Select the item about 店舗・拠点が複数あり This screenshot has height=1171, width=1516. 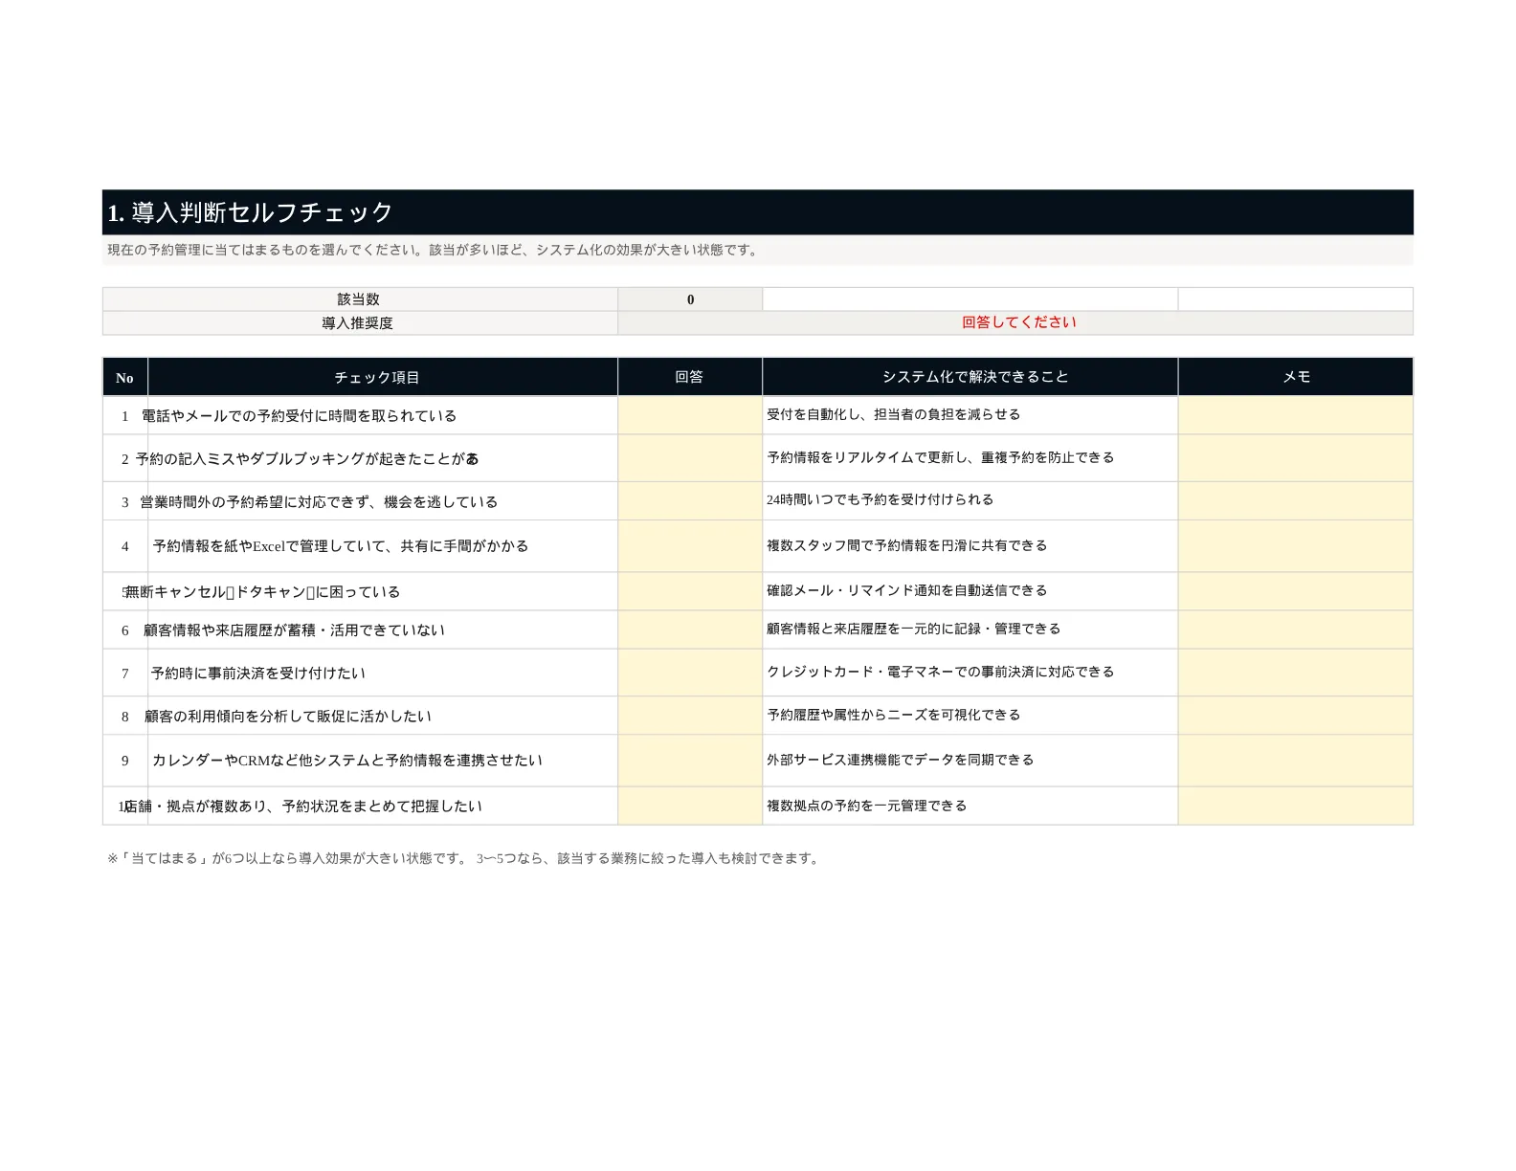(302, 806)
